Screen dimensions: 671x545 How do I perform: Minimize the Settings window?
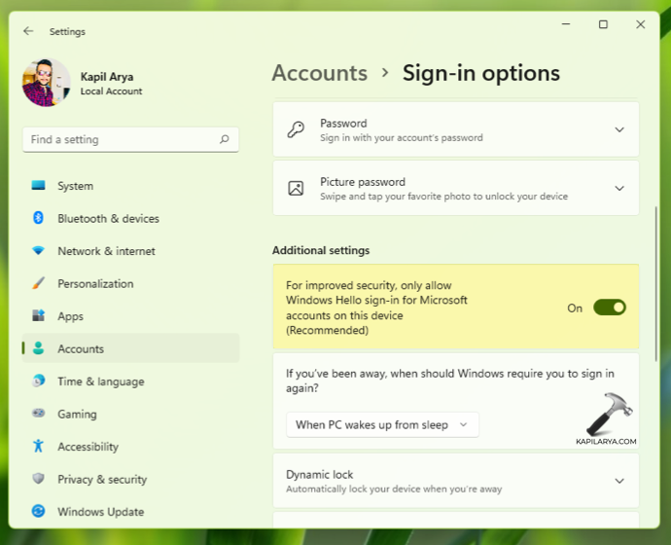point(566,24)
